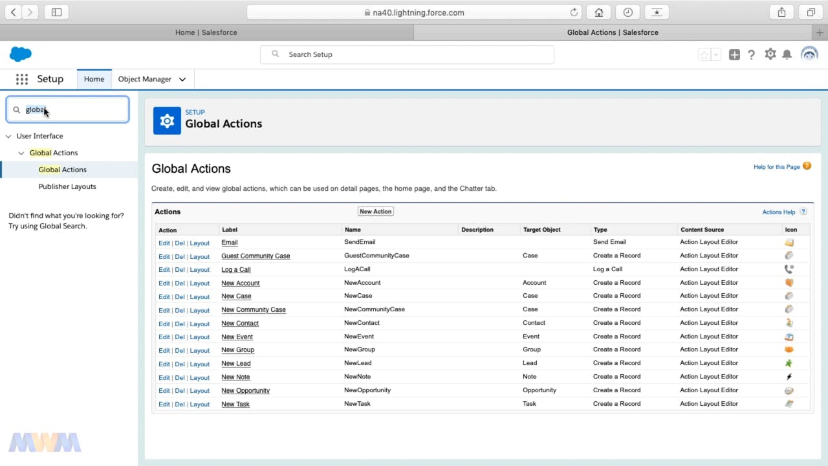Click the favorites star icon

(x=704, y=55)
